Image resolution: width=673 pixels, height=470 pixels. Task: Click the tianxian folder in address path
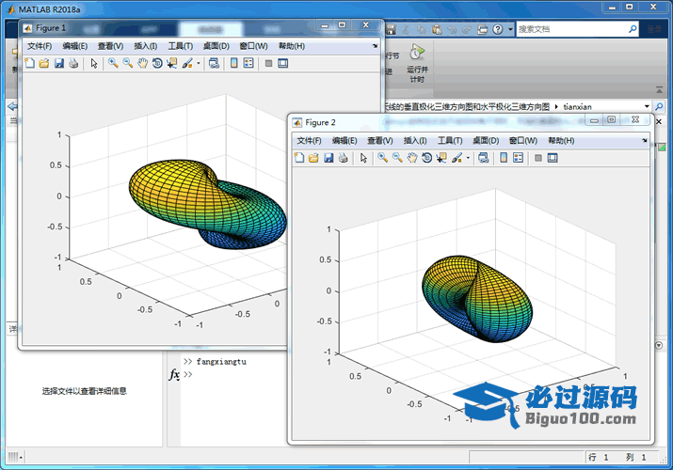585,106
